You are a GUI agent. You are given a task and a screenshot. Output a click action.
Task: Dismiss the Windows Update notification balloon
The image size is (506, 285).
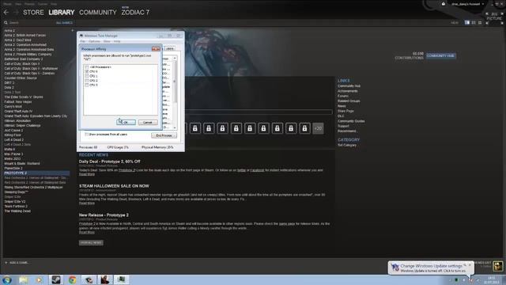(470, 265)
